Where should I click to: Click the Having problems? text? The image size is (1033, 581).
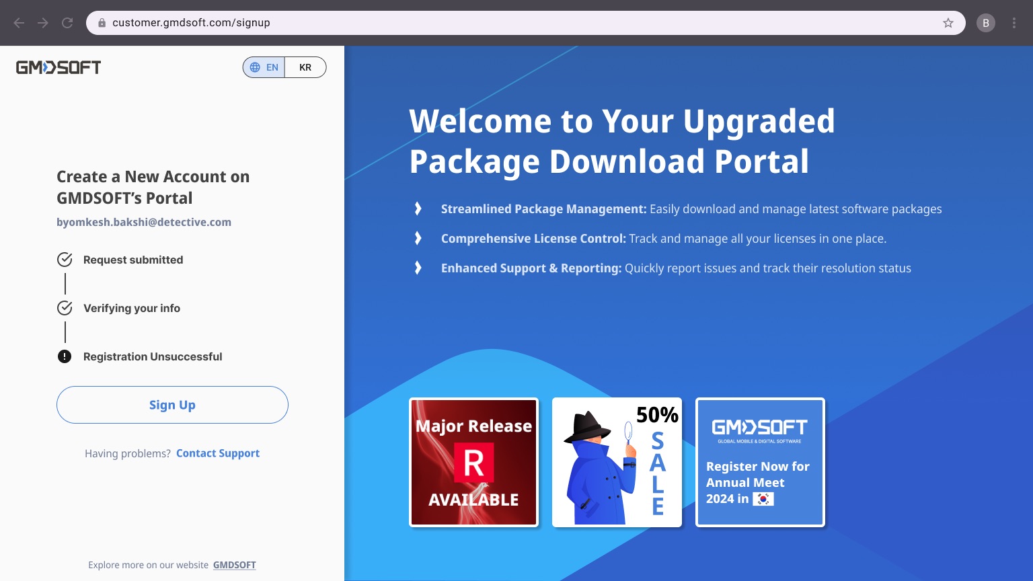(x=128, y=453)
